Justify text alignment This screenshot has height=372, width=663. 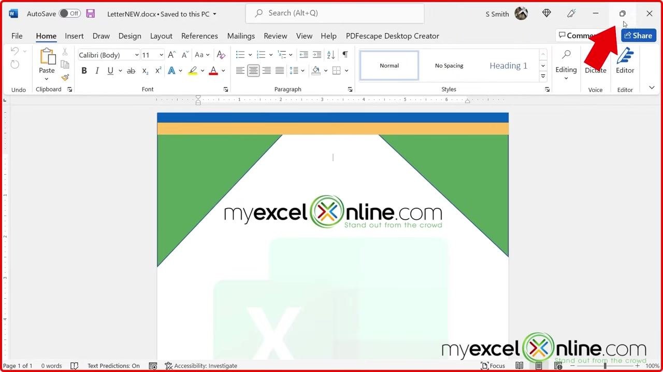[x=280, y=71]
